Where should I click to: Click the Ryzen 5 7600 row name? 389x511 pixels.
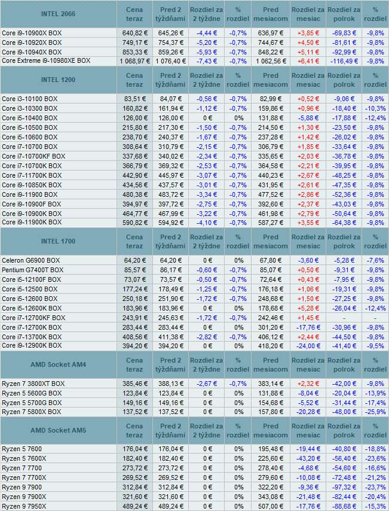[22, 449]
